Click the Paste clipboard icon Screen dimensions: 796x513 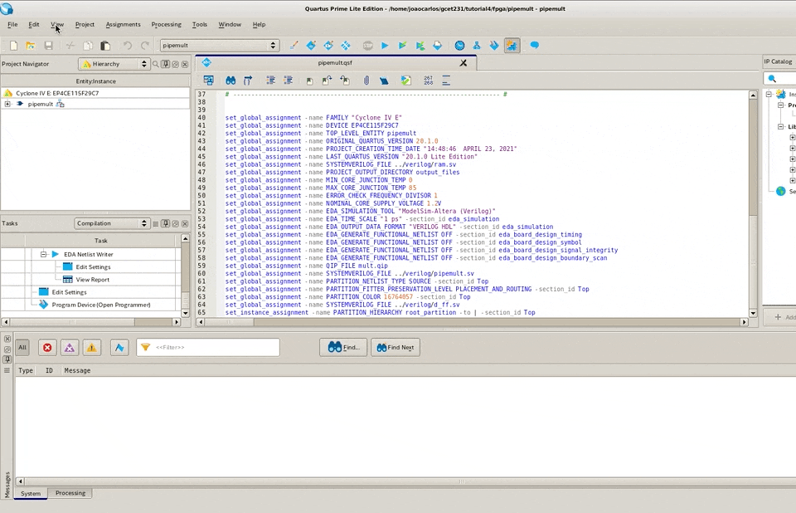tap(105, 46)
